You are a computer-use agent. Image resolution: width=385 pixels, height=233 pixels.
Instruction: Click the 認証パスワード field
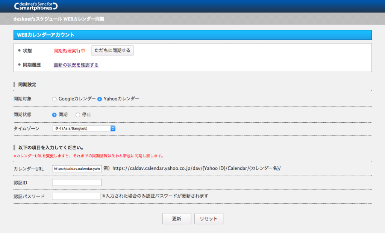tap(76, 196)
